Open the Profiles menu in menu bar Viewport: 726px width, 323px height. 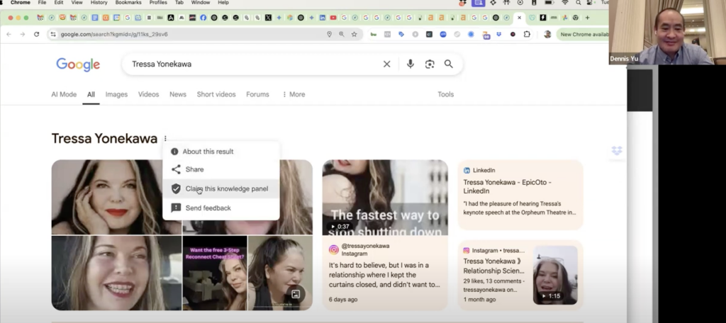point(158,3)
